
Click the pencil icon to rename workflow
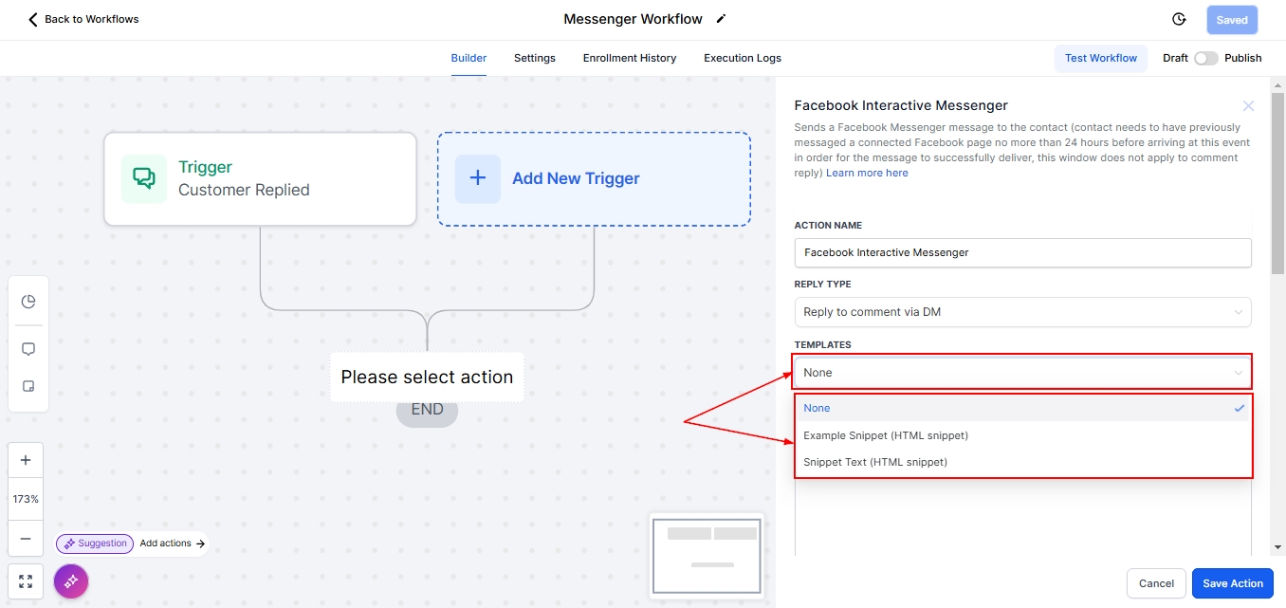coord(721,19)
